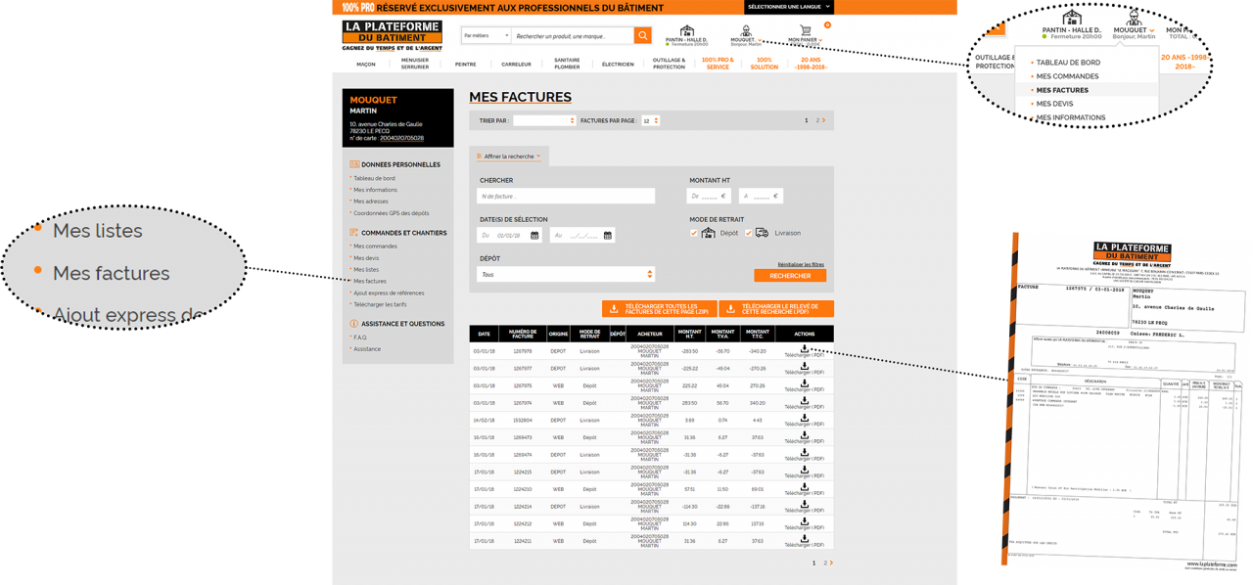The height and width of the screenshot is (585, 1253).
Task: Download PDF for invoice 1269474
Action: [x=805, y=453]
